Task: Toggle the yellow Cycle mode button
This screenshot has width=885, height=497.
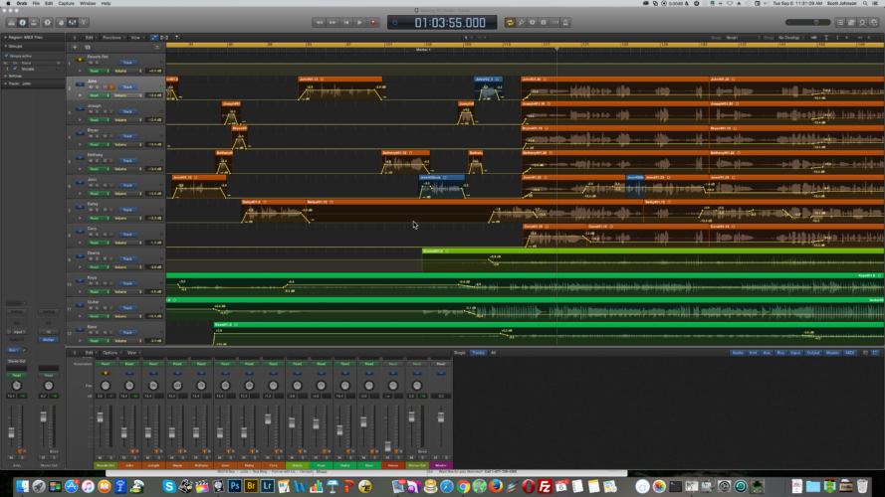Action: pos(510,23)
